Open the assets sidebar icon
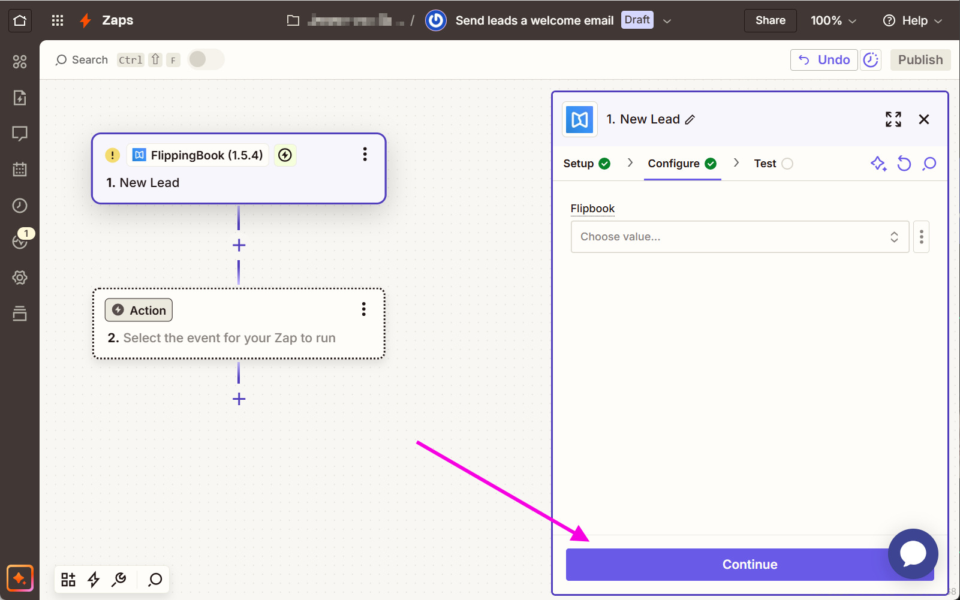960x600 pixels. (20, 62)
